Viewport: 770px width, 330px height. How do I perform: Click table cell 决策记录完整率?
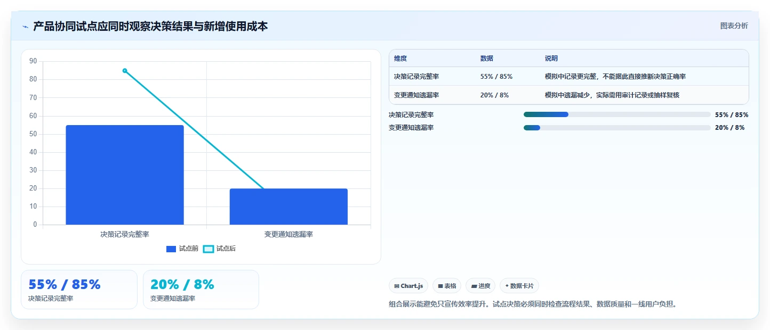[416, 77]
